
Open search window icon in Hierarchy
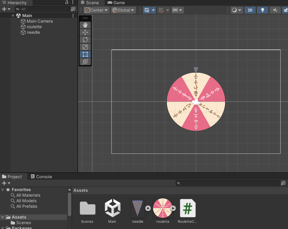click(x=73, y=9)
